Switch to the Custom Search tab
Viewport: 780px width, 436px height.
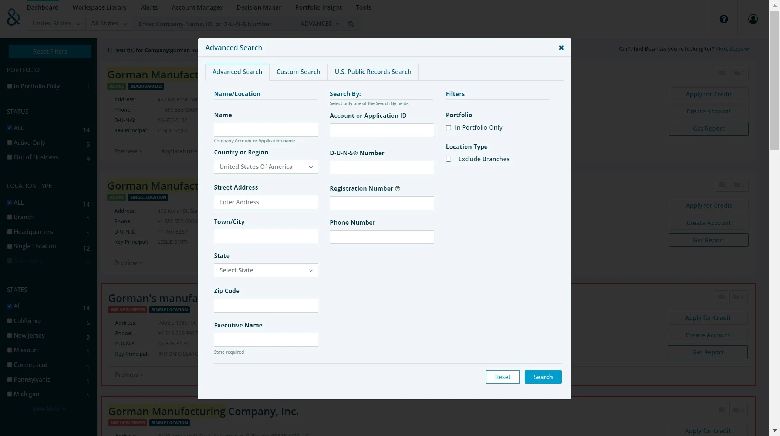point(298,72)
